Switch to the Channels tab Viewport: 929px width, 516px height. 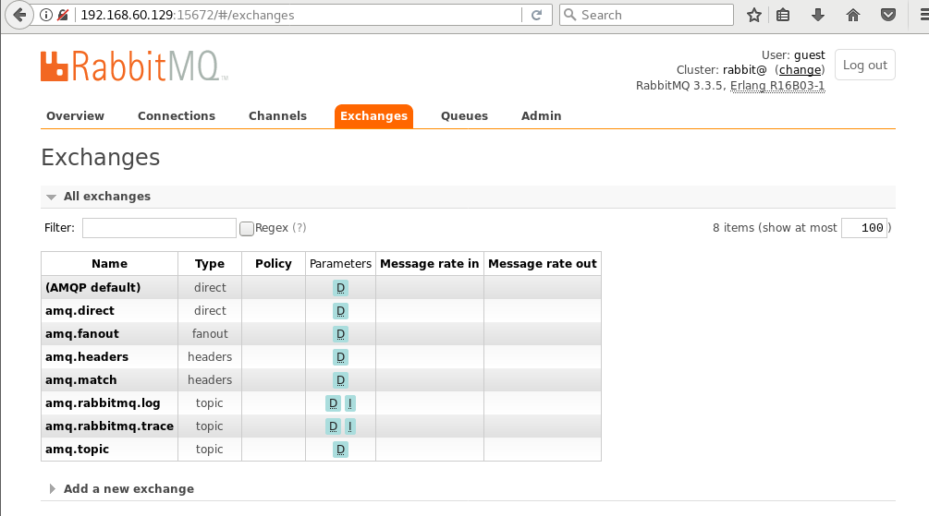pyautogui.click(x=278, y=116)
